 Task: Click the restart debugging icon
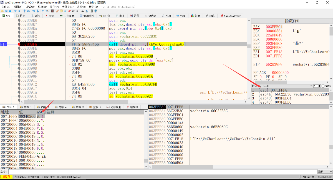point(6,11)
